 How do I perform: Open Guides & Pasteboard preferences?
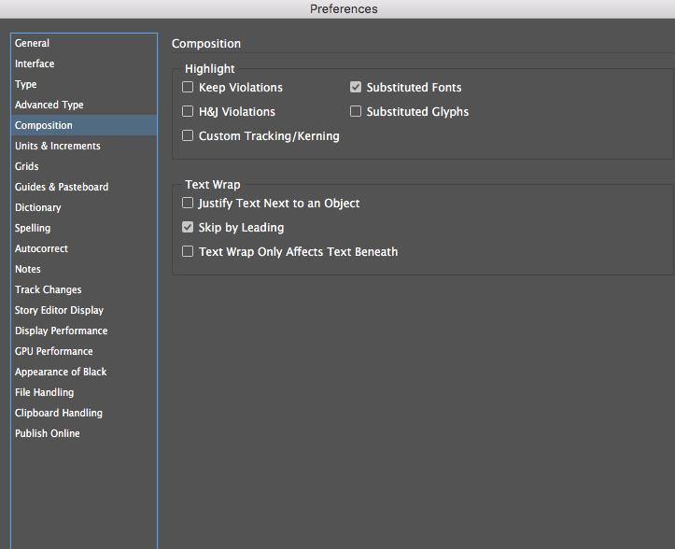click(62, 187)
